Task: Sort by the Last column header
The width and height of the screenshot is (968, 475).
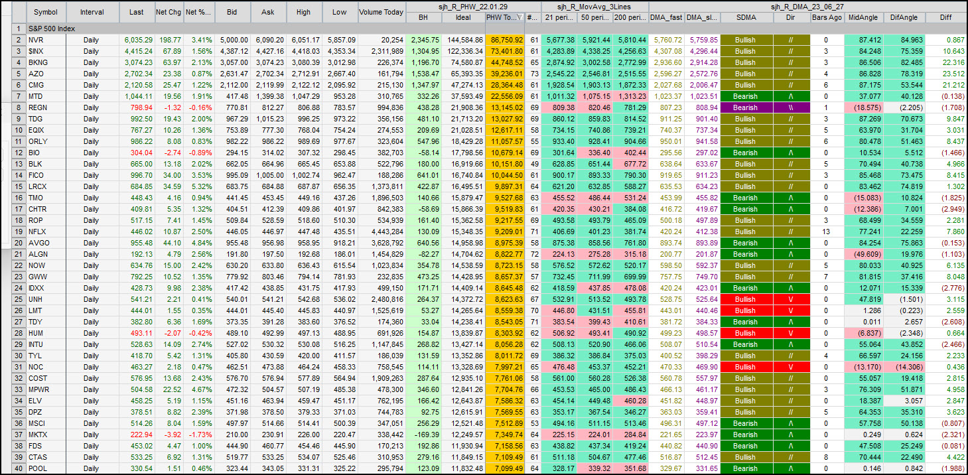Action: click(137, 13)
